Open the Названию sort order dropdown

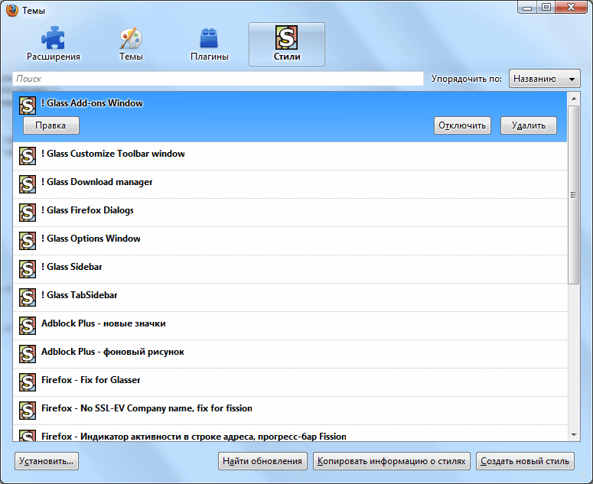click(x=544, y=79)
